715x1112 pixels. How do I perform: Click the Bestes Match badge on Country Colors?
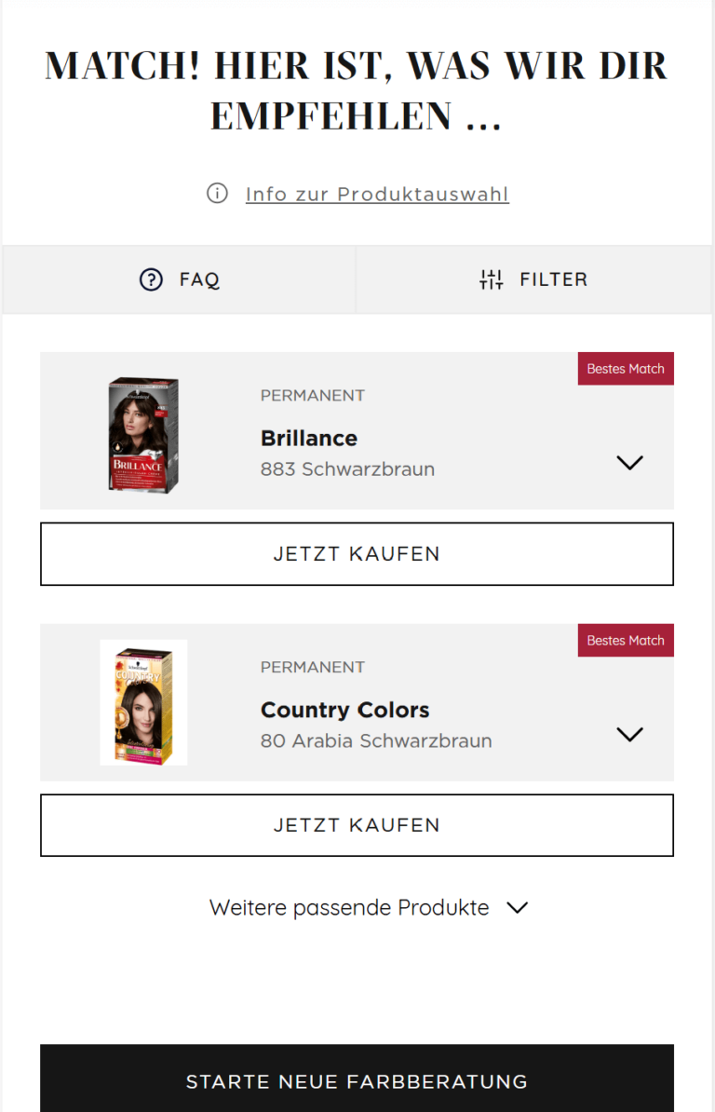626,640
